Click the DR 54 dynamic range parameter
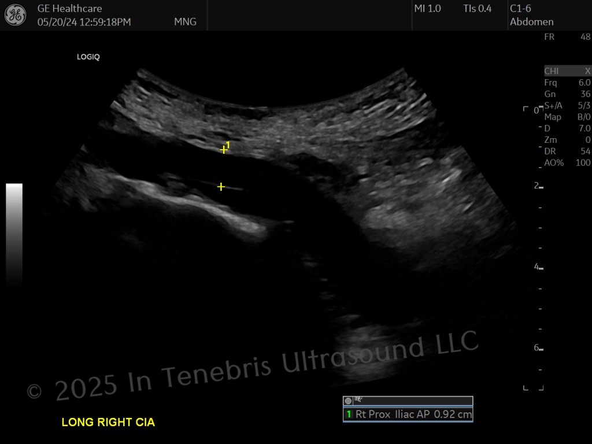 point(567,151)
